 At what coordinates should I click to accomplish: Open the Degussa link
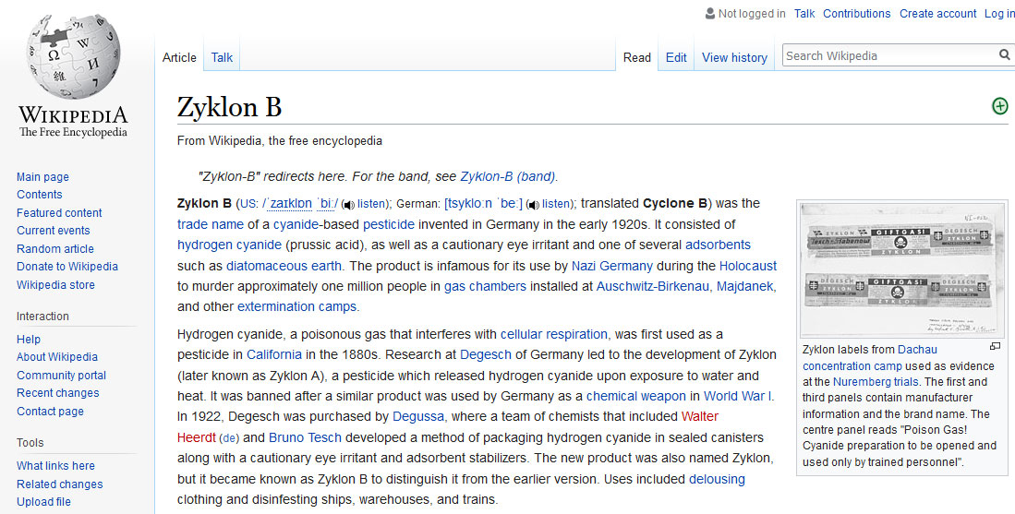[x=418, y=416]
